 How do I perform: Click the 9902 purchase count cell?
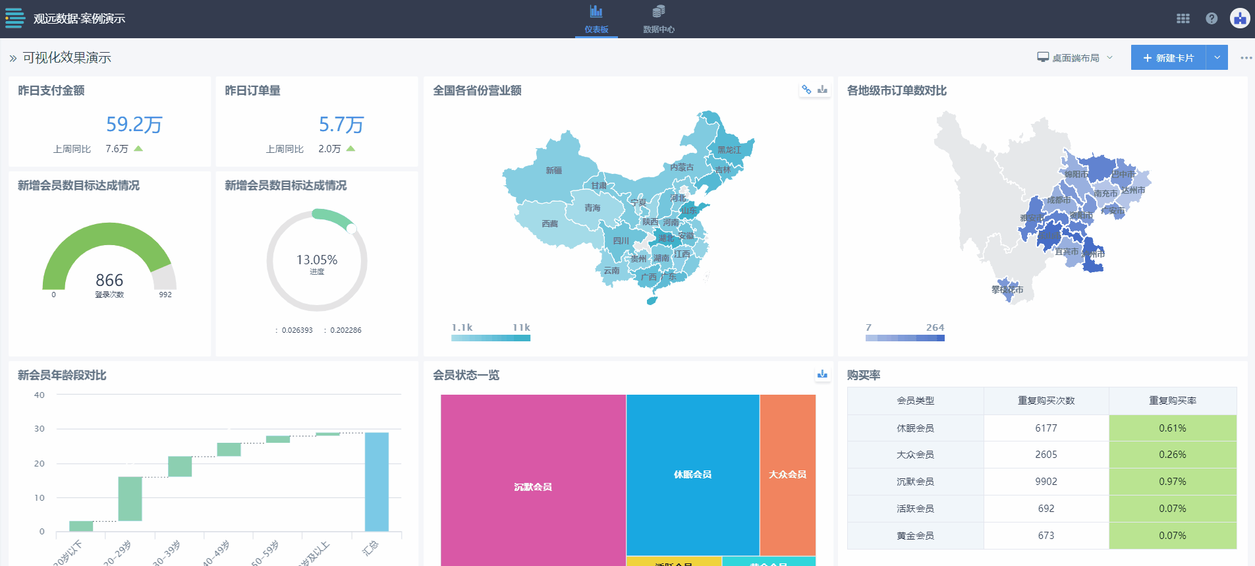coord(1046,482)
